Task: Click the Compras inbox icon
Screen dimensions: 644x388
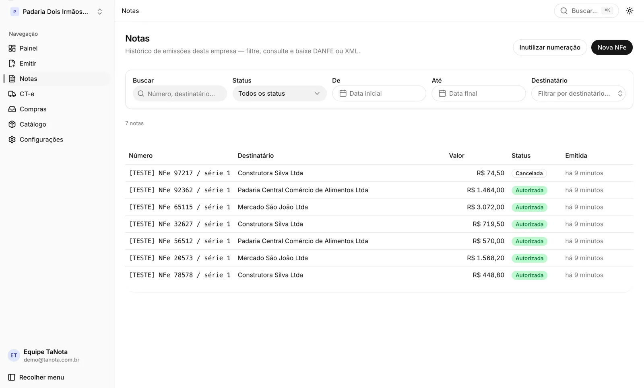Action: click(12, 109)
